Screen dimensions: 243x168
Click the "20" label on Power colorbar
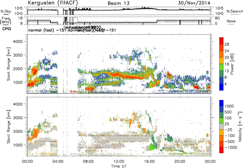pyautogui.click(x=227, y=58)
